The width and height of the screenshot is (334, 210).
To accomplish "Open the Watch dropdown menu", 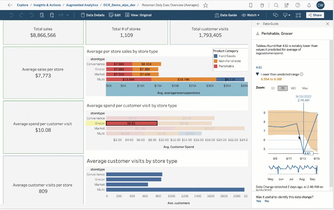I will pyautogui.click(x=251, y=15).
